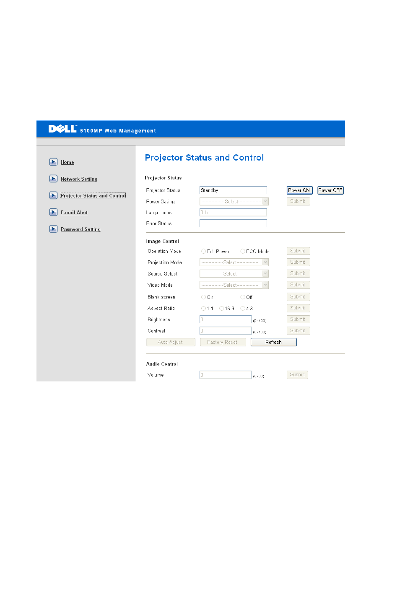Submit the Blank screen setting

tap(298, 296)
